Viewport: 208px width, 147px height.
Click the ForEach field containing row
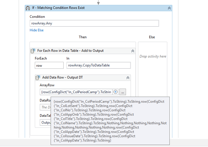[x=49, y=65]
